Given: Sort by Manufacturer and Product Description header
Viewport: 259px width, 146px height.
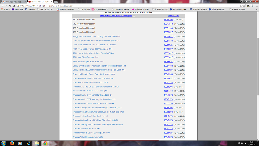Looking at the screenshot, I should tap(116, 16).
